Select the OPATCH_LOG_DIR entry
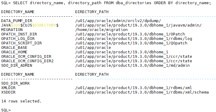 click(x=18, y=39)
